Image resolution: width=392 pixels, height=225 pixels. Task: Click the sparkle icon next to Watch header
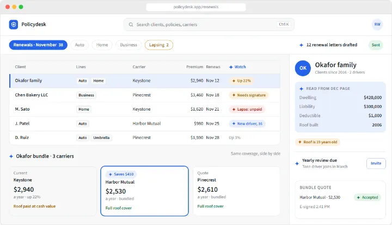231,67
